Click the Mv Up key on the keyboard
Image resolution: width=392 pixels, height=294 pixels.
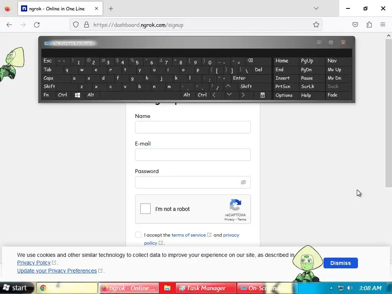pos(339,70)
